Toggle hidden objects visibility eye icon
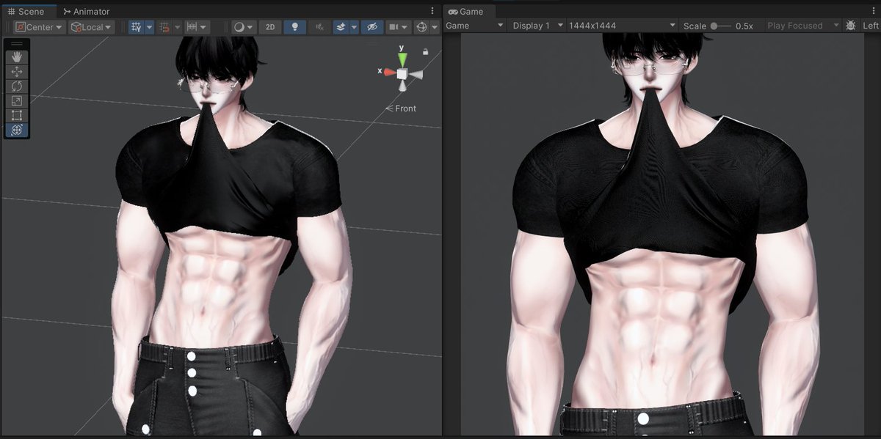The width and height of the screenshot is (881, 439). (372, 27)
